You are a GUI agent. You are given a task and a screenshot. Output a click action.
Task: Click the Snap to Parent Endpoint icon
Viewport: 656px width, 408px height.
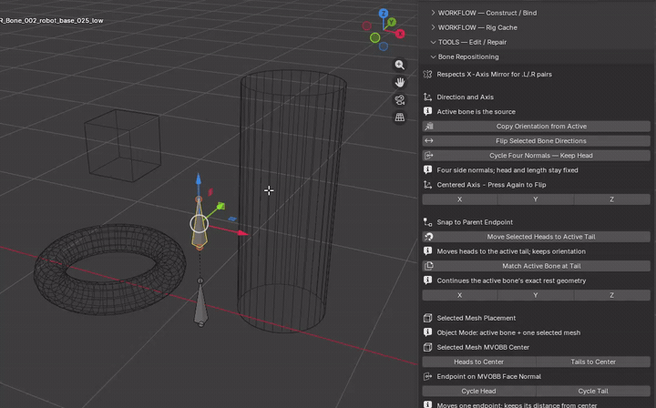point(427,222)
